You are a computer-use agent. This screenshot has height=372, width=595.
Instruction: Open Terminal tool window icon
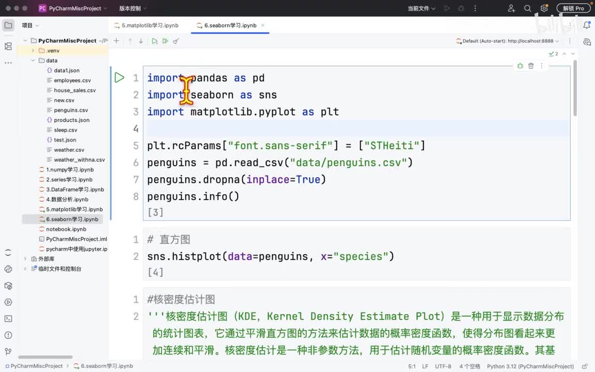[x=8, y=318]
